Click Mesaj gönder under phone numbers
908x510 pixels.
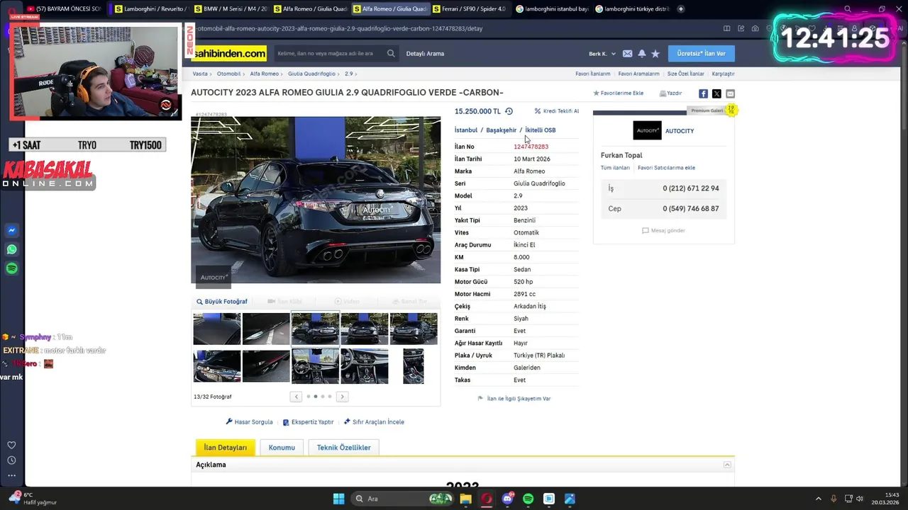click(664, 231)
